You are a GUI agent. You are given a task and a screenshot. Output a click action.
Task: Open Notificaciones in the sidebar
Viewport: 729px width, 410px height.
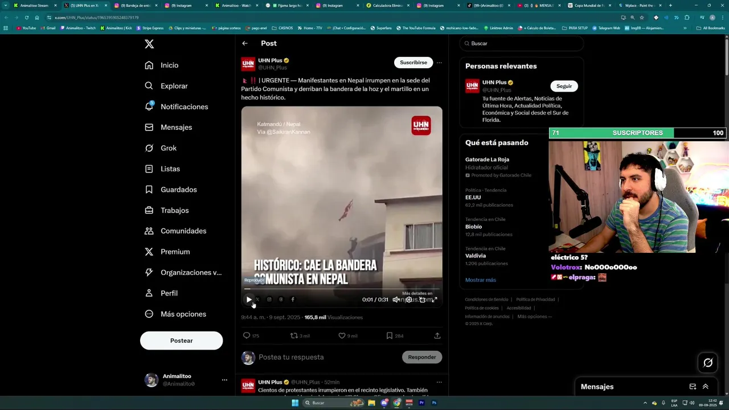pos(177,106)
